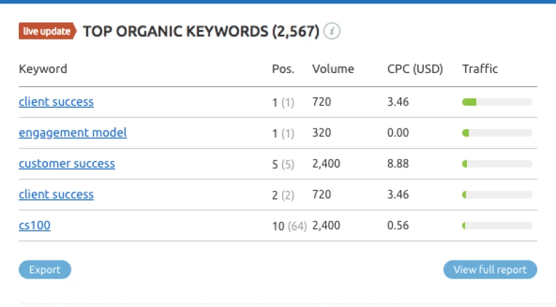Click the Volume column header

click(333, 69)
